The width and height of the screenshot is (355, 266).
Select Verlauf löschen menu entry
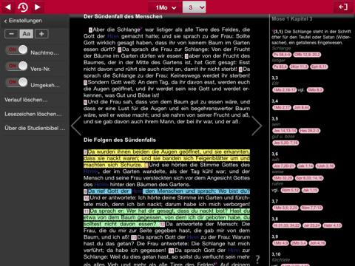tap(26, 100)
